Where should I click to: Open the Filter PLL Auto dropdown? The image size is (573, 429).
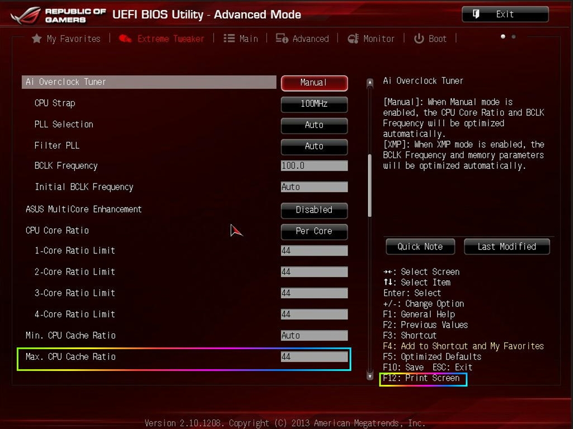click(x=314, y=147)
